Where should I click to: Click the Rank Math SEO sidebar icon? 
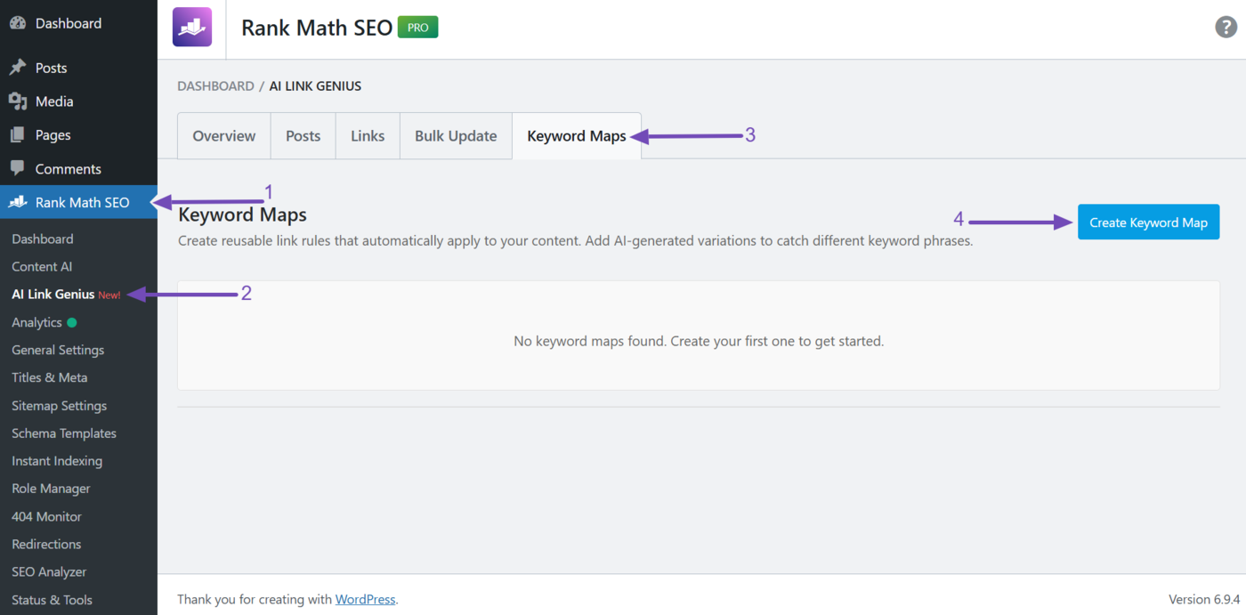(18, 202)
